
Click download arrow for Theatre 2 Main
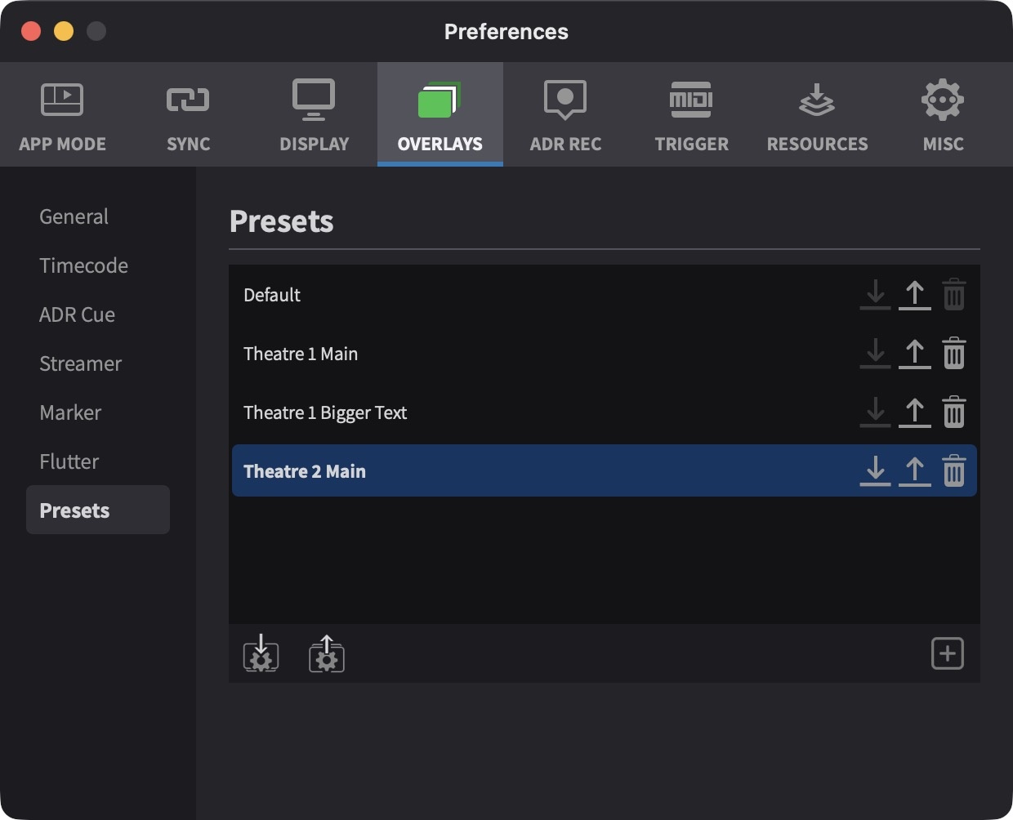click(x=876, y=471)
